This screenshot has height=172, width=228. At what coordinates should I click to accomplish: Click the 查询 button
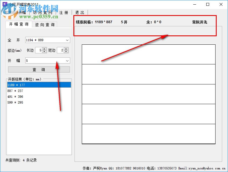[x=39, y=70]
